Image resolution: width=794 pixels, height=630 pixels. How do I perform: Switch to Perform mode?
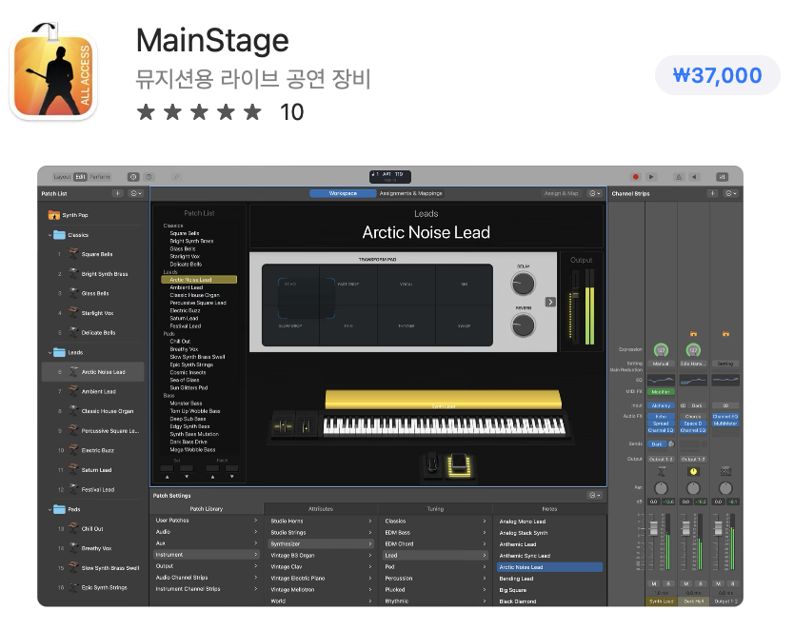click(x=100, y=177)
